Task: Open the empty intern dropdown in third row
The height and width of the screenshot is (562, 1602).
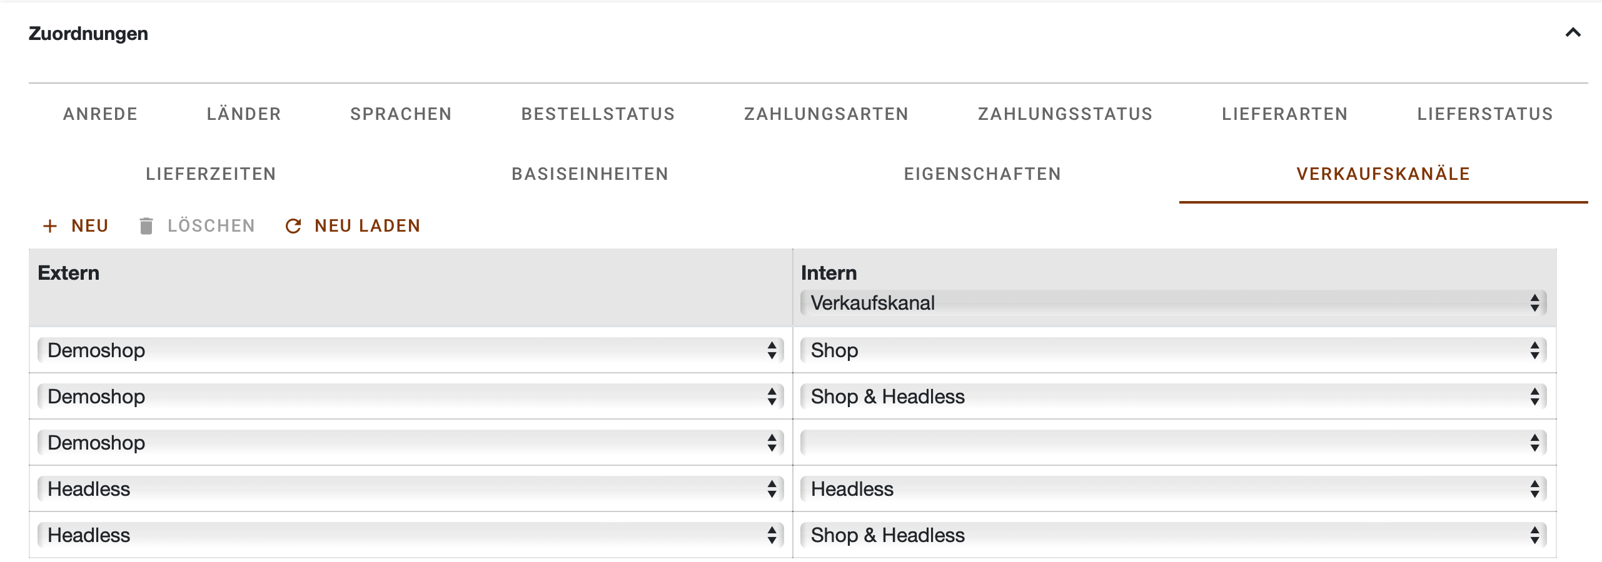Action: point(1173,443)
